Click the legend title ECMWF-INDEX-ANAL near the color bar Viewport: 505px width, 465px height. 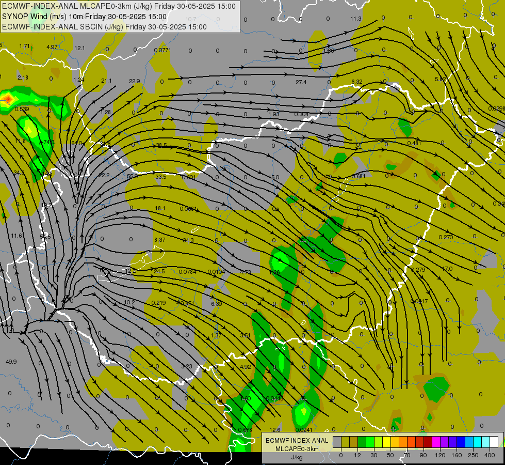297,441
